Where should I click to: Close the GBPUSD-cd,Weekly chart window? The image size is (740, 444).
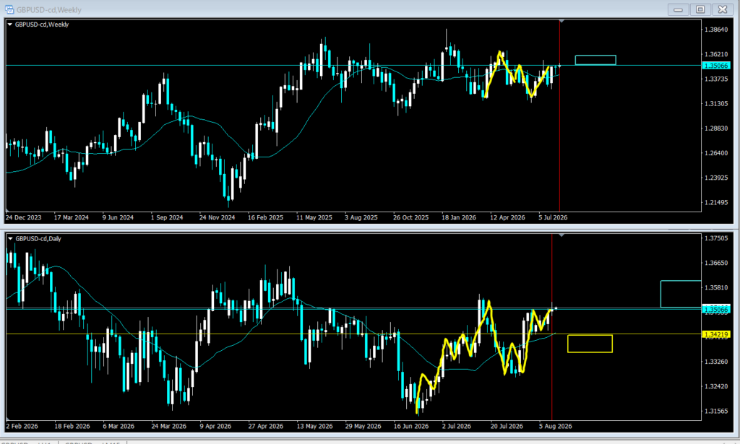(x=723, y=9)
